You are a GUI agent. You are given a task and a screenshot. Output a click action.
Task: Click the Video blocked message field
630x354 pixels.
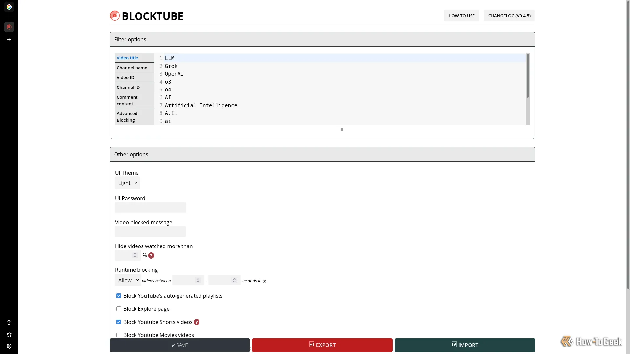151,231
